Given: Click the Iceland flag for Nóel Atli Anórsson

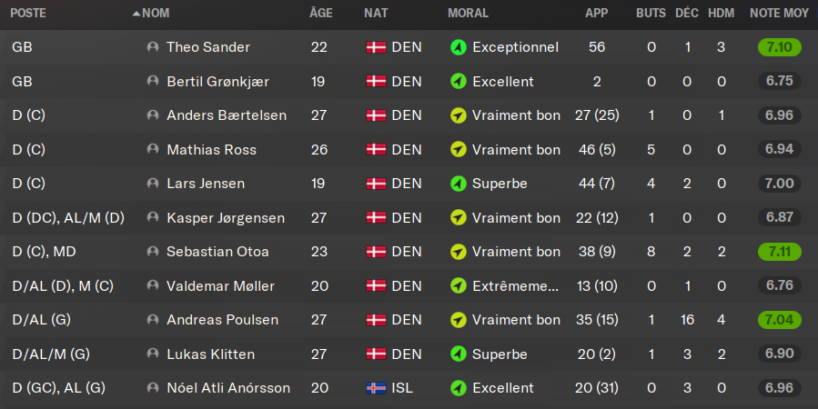Looking at the screenshot, I should (x=375, y=388).
